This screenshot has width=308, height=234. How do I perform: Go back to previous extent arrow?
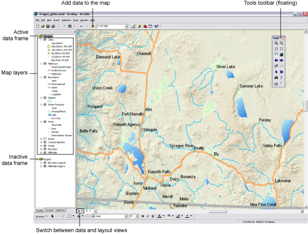coord(276,60)
